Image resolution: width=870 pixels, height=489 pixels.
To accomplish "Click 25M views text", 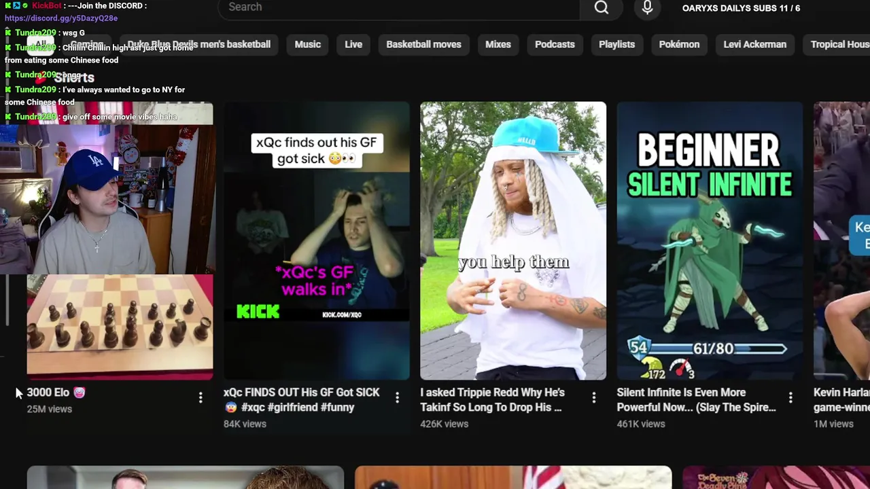I will click(49, 409).
